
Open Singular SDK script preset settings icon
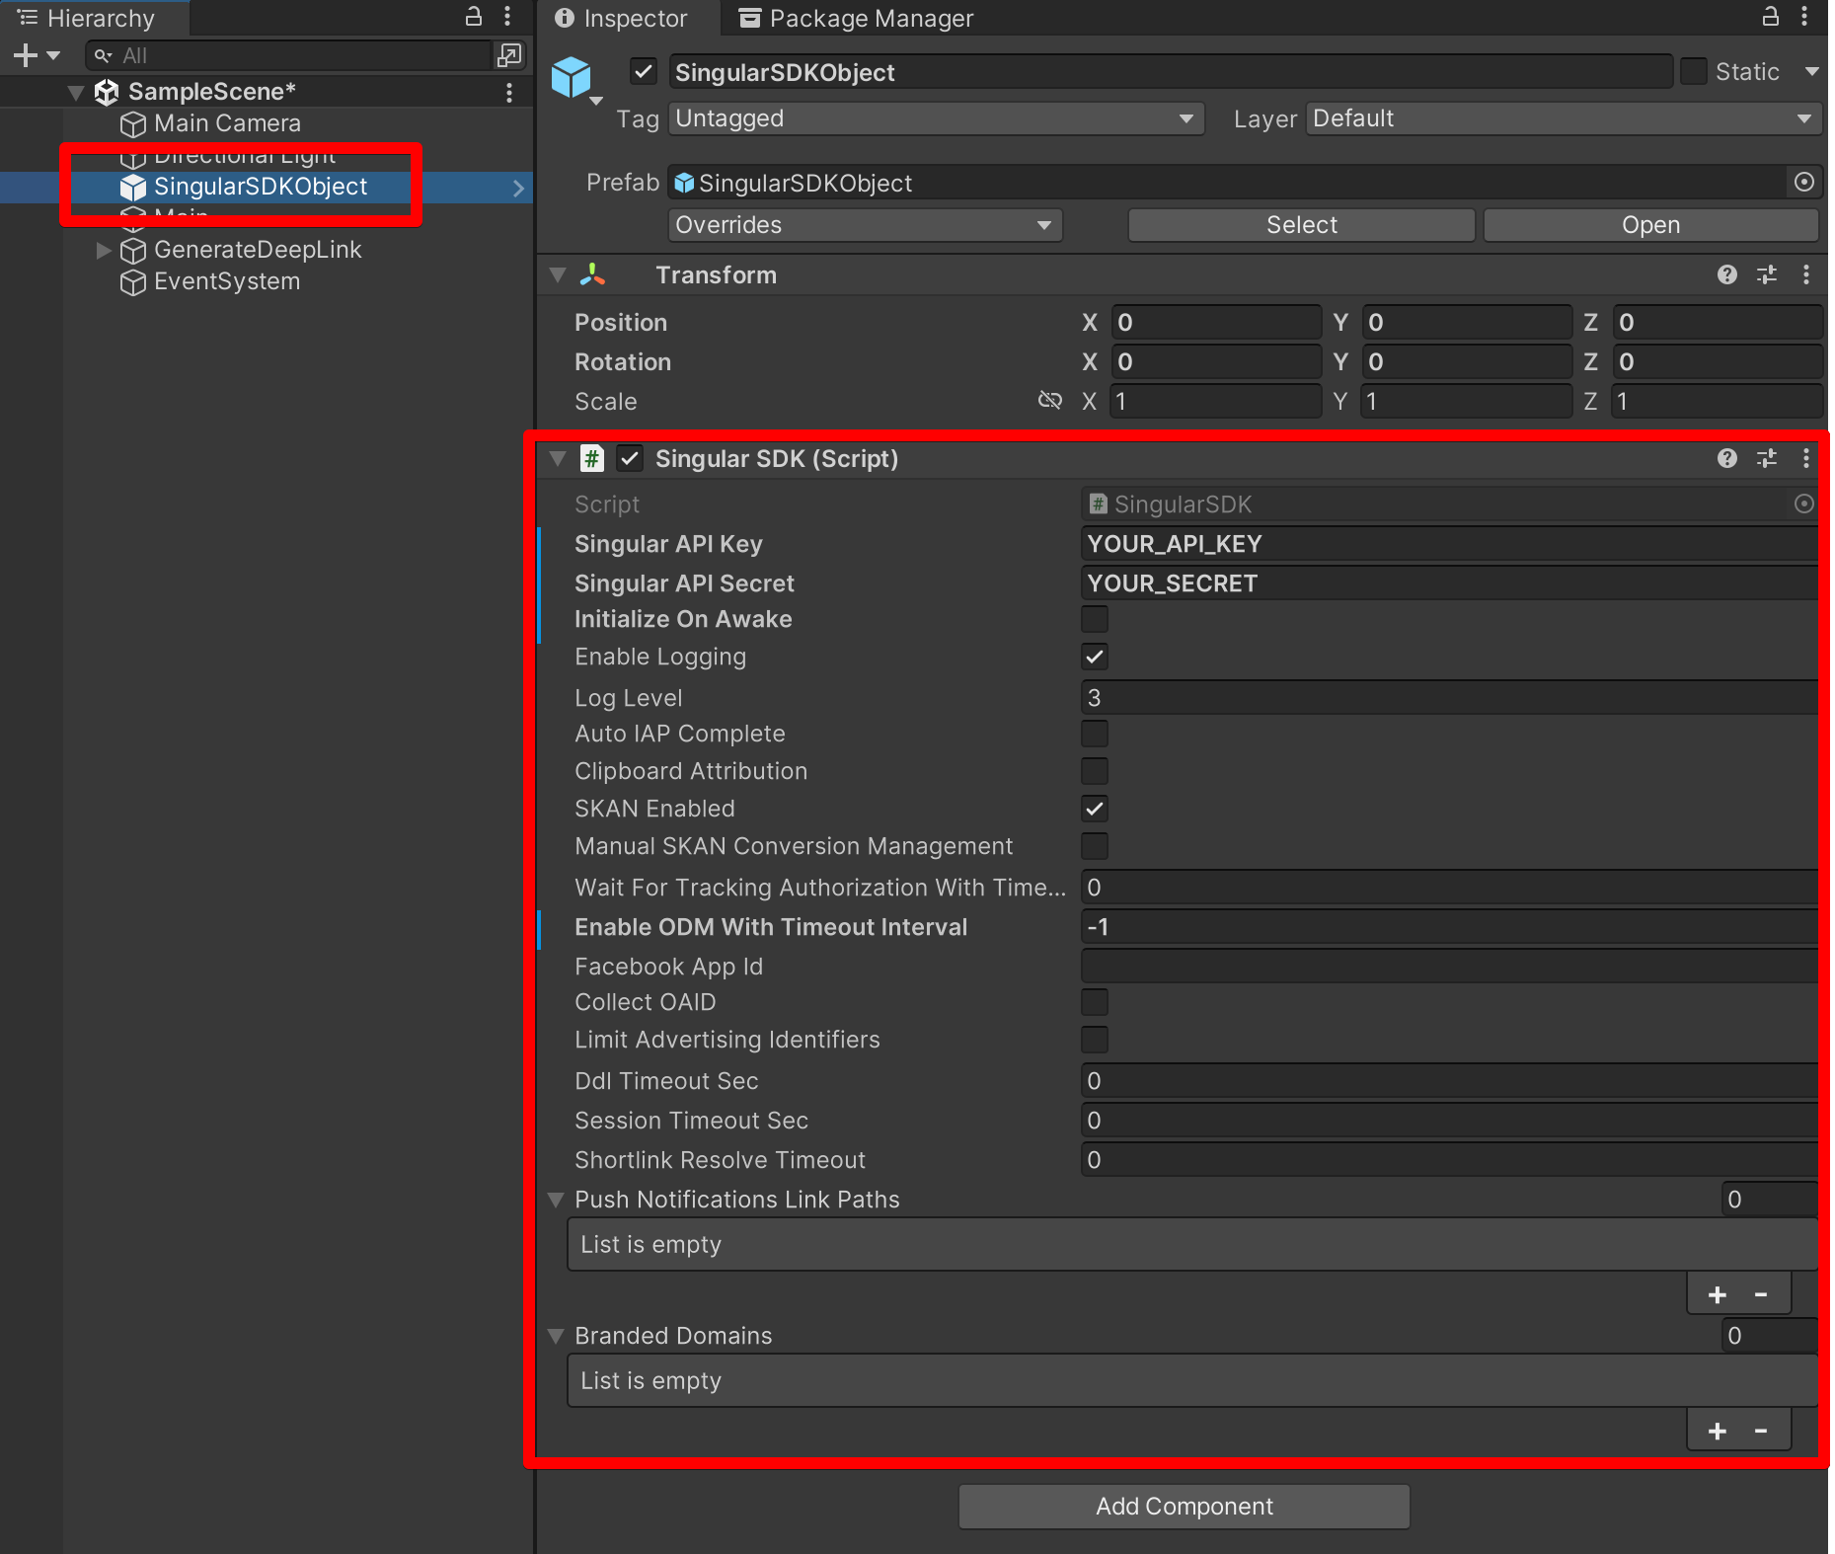(x=1766, y=459)
